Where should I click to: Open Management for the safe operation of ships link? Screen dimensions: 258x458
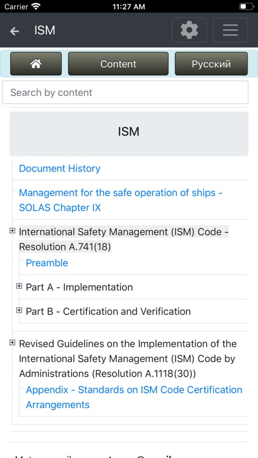click(120, 200)
